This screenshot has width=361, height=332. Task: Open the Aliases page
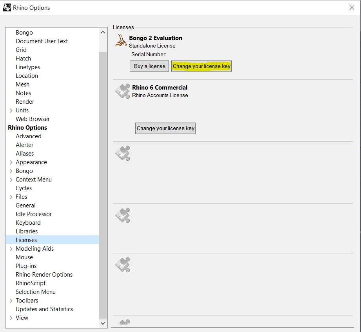tap(25, 154)
